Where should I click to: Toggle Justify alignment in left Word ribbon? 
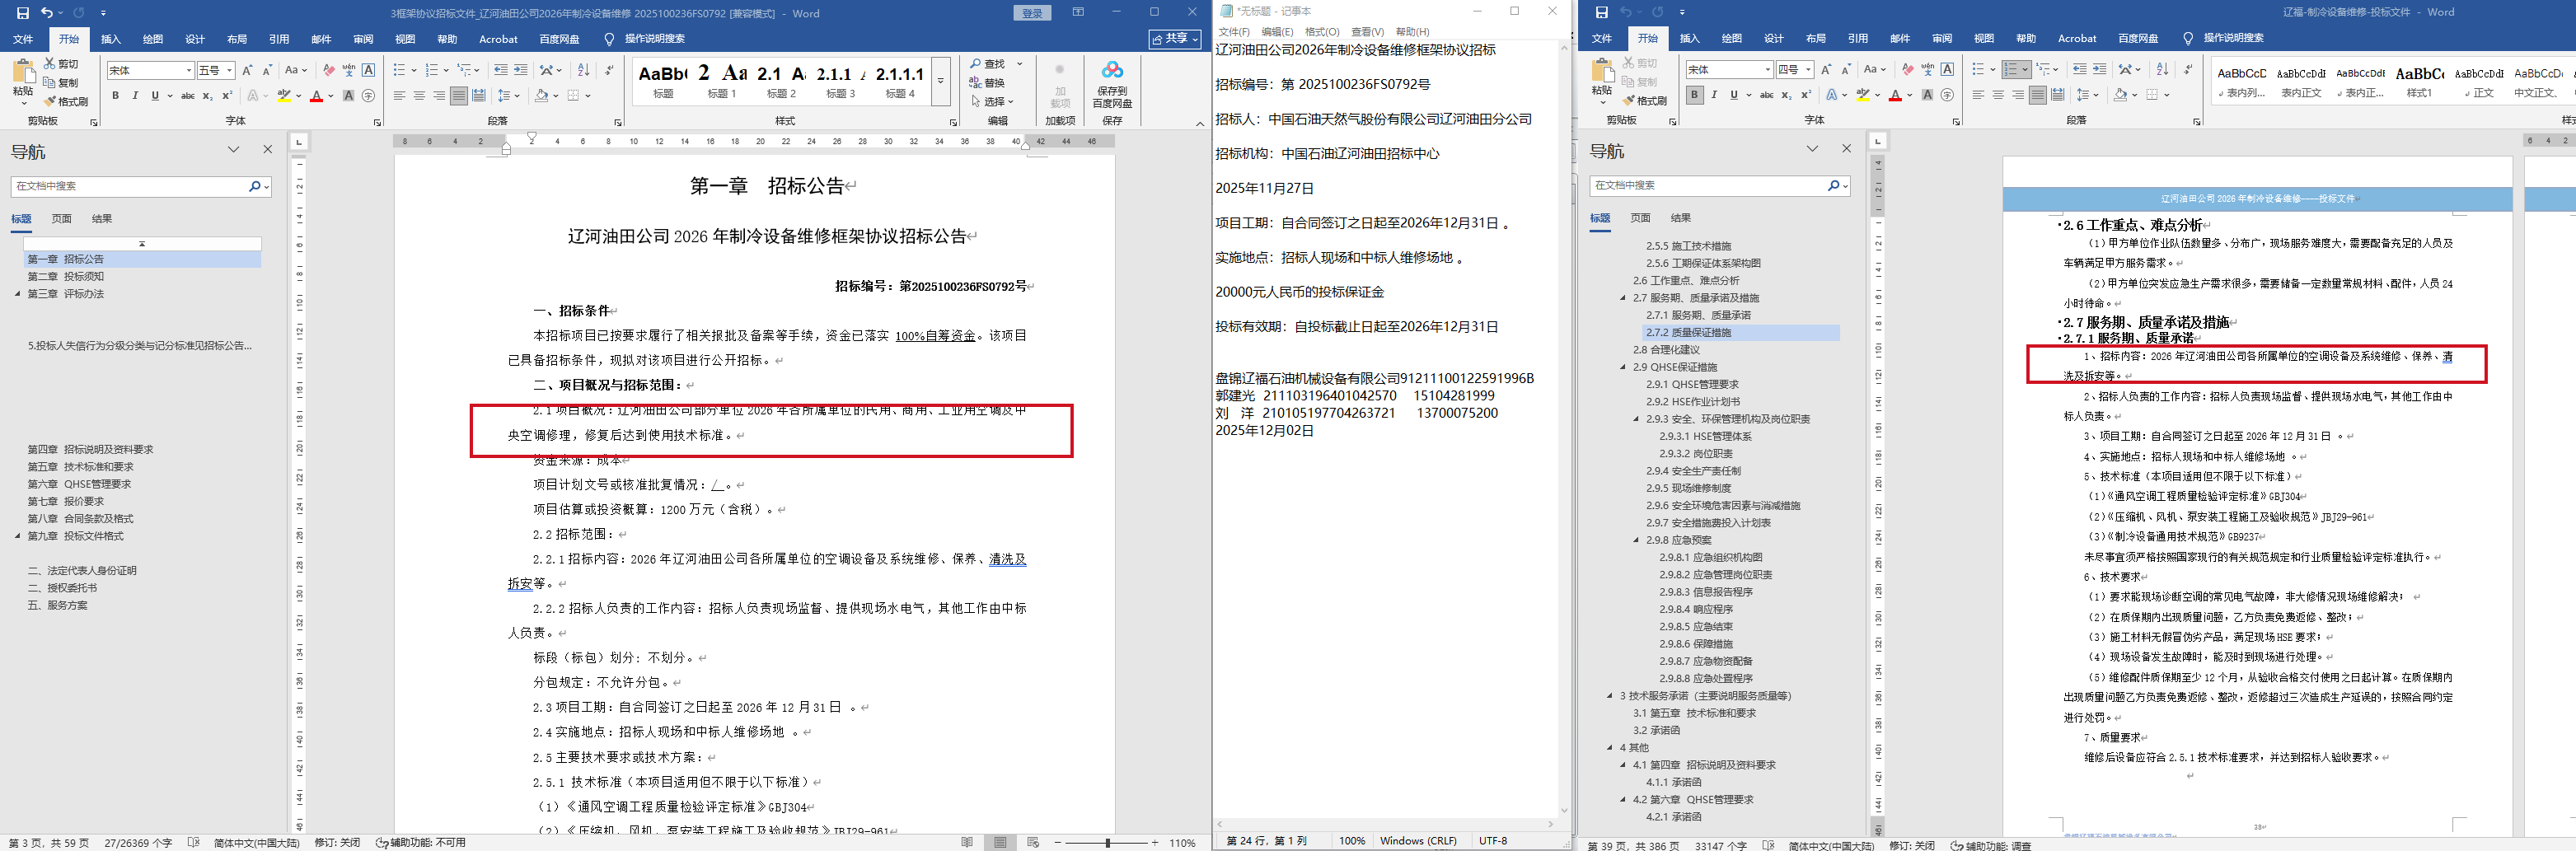coord(458,96)
